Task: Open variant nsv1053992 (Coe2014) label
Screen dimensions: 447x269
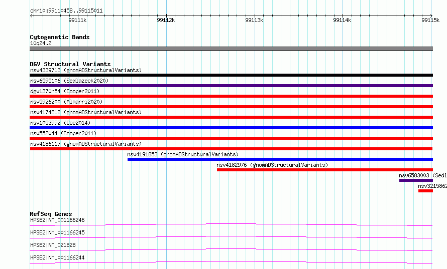Action: (x=60, y=123)
